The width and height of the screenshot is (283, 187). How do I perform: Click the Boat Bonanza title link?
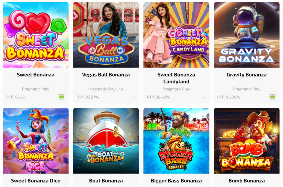click(106, 181)
